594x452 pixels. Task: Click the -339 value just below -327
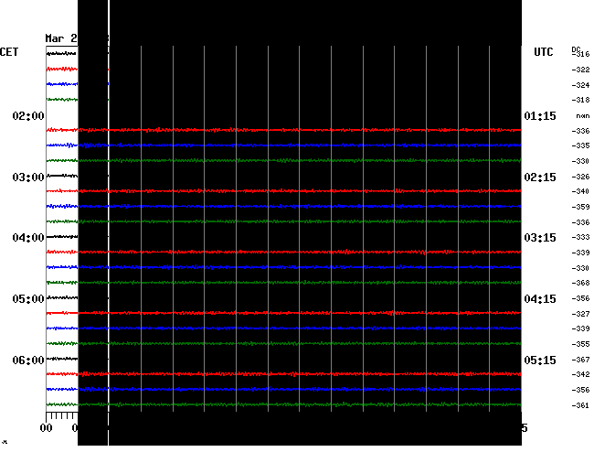(x=580, y=328)
